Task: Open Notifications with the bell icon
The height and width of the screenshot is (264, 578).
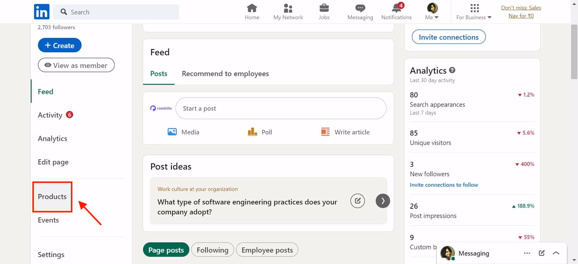Action: (x=396, y=12)
